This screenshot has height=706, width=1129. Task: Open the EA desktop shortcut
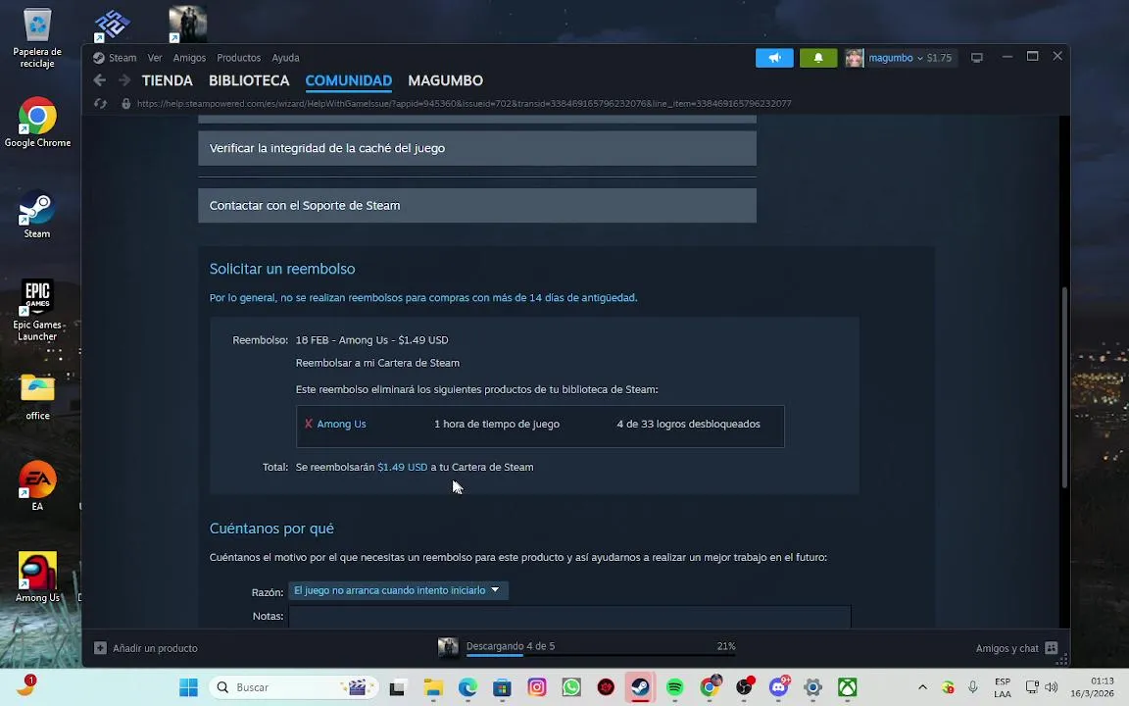(37, 485)
